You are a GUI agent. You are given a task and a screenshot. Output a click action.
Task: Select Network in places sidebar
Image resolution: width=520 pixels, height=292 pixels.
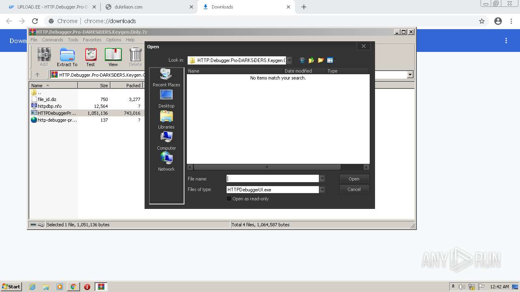pos(166,162)
